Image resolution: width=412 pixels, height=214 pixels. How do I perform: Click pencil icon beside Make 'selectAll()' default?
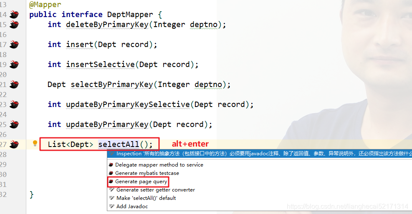(x=112, y=198)
